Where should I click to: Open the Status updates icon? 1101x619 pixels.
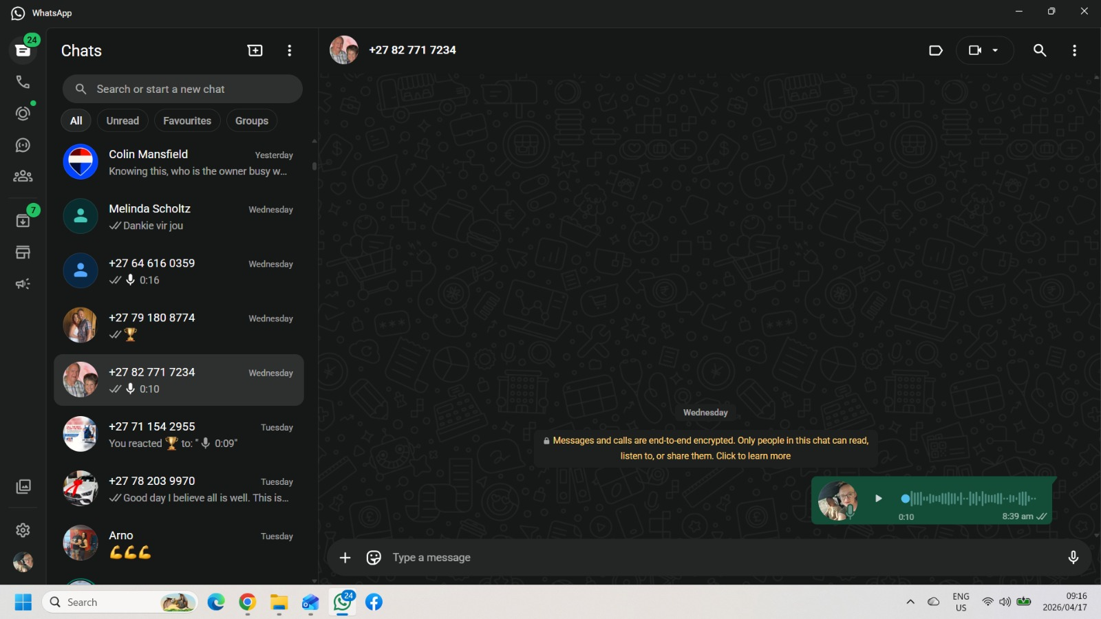pos(23,113)
